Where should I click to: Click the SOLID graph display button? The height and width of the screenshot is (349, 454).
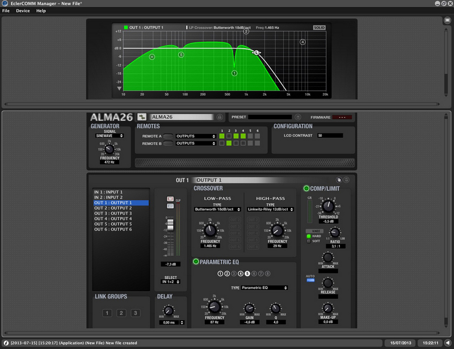click(320, 27)
